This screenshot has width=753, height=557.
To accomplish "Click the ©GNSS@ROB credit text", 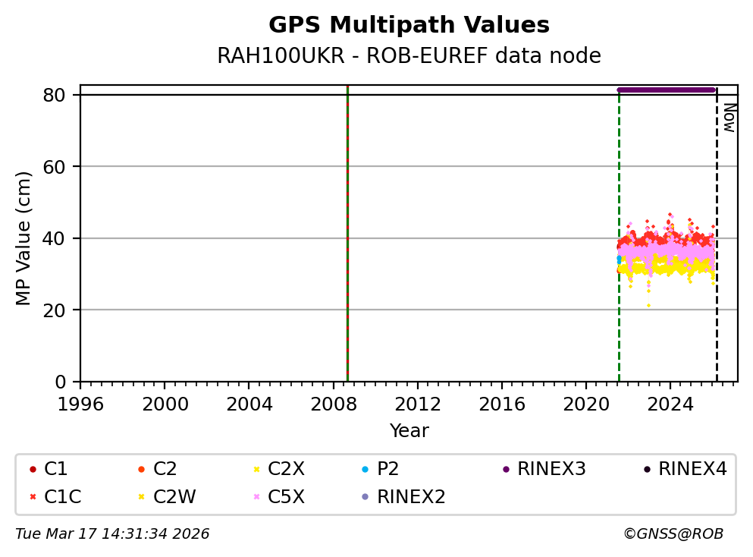I will click(673, 534).
